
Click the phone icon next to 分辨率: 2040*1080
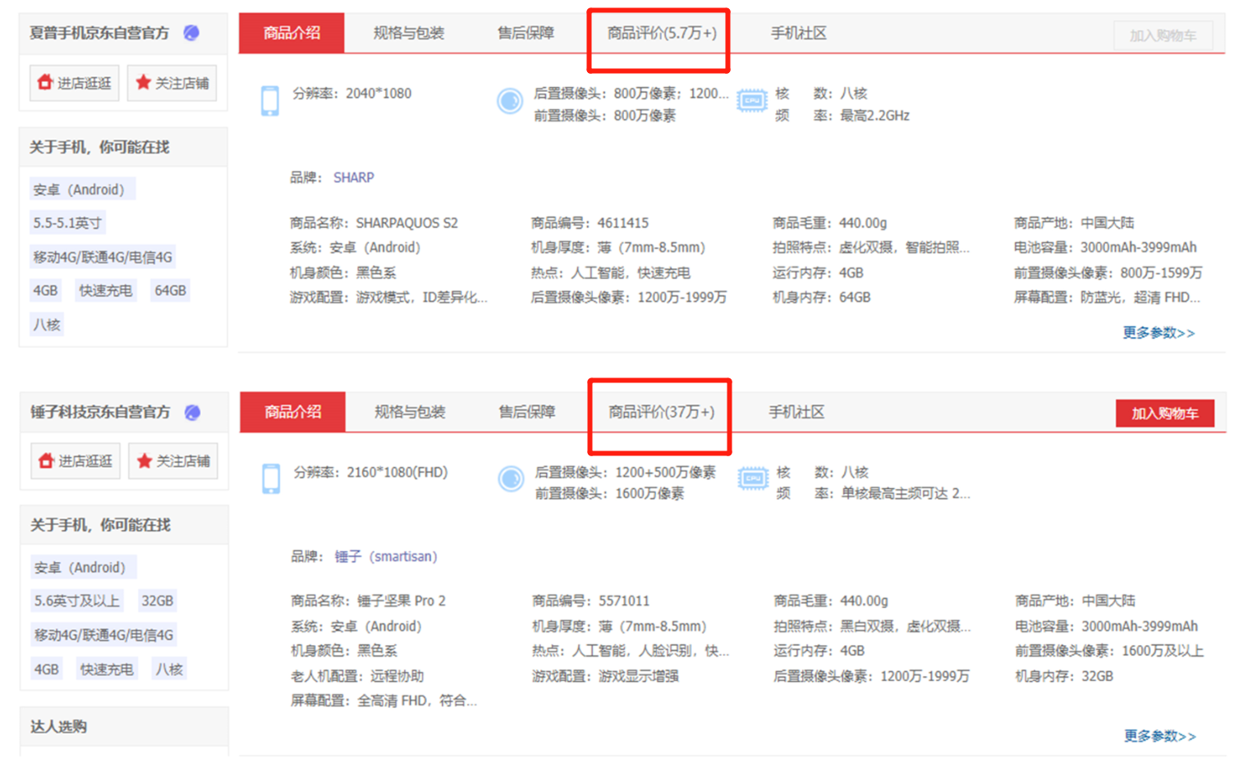click(269, 101)
